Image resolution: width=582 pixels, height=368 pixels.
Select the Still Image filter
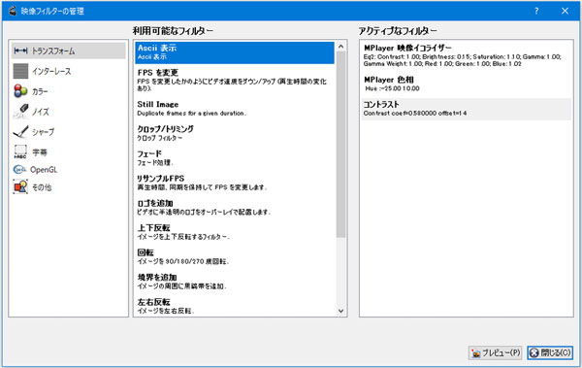pos(235,108)
